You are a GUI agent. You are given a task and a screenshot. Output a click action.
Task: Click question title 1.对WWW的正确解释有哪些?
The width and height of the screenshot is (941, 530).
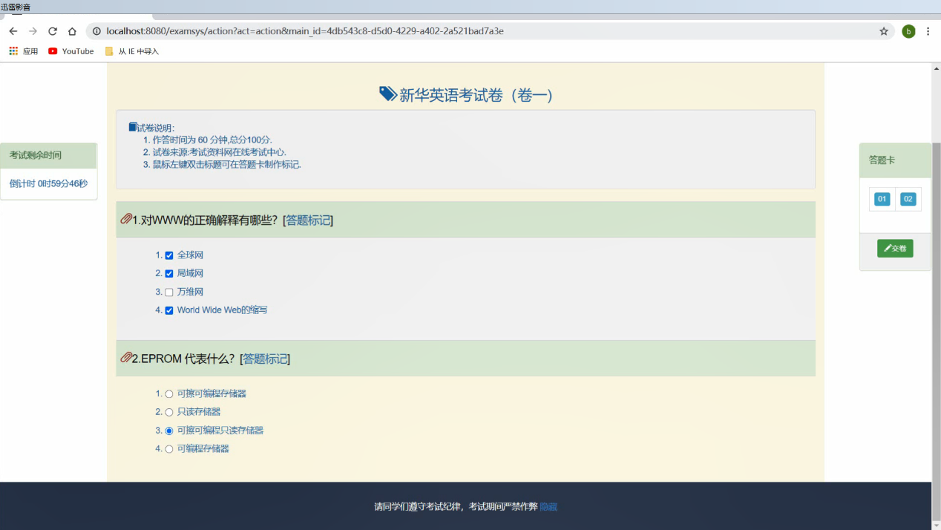pyautogui.click(x=205, y=220)
